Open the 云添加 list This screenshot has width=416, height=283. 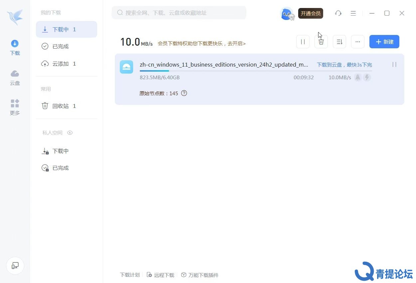(67, 64)
